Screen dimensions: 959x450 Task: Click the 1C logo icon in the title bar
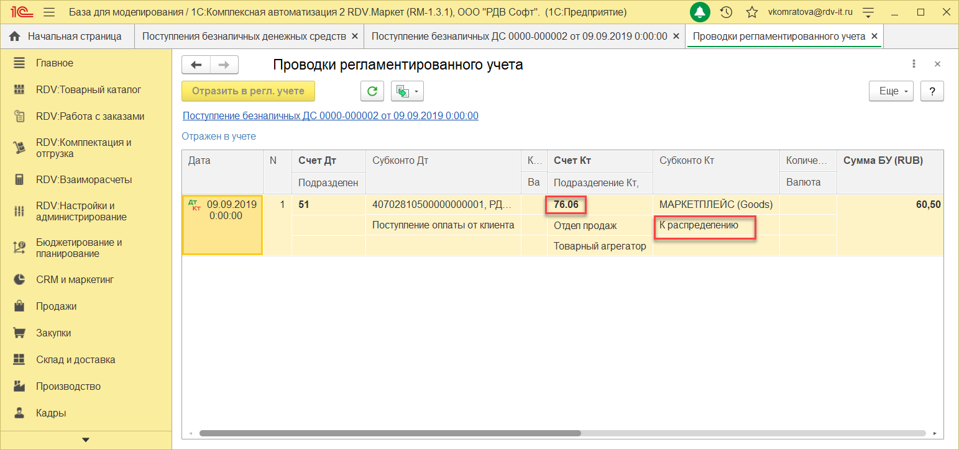(21, 12)
